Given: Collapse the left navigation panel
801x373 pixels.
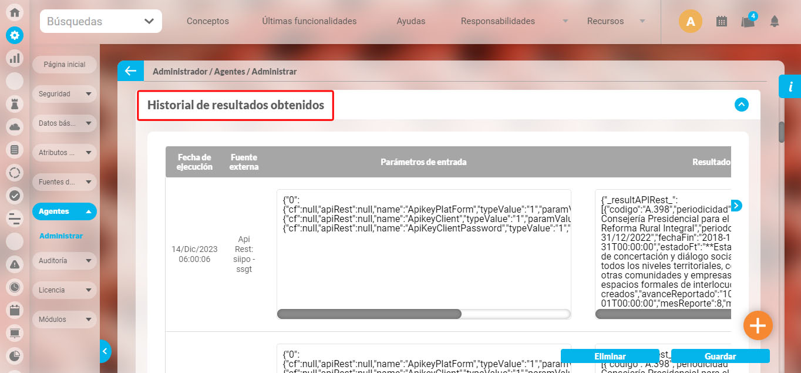Looking at the screenshot, I should click(x=105, y=351).
